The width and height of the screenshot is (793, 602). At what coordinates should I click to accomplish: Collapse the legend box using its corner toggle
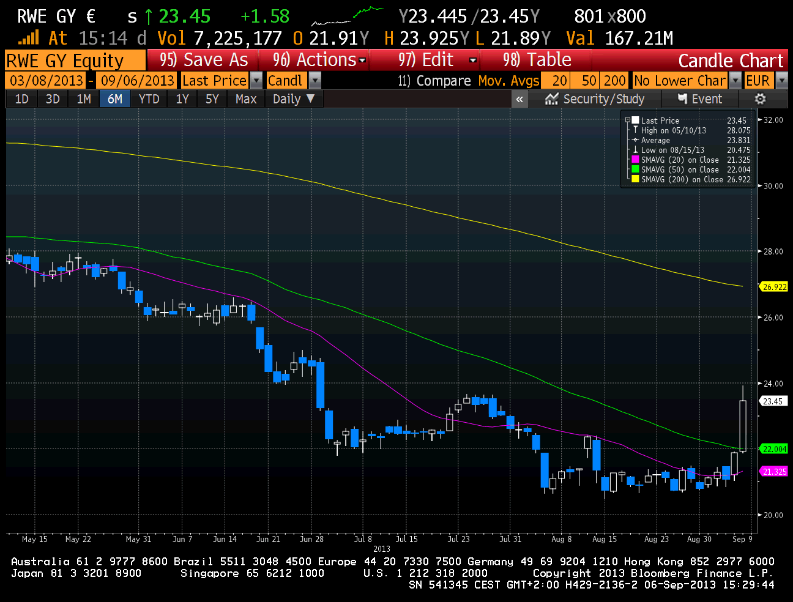pos(627,121)
